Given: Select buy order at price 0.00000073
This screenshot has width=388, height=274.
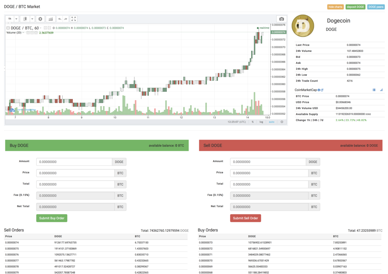Looking at the screenshot, I should (x=289, y=243).
